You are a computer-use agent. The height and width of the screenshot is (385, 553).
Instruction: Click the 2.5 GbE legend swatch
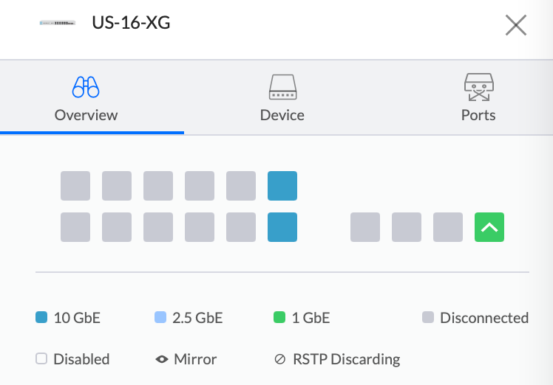pos(160,319)
